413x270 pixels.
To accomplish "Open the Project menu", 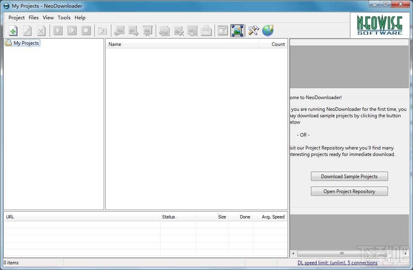I will (x=16, y=18).
